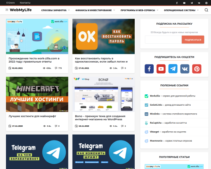Open YouTube icon in the top black bar
Screen dimensions: 211x169
[184, 3]
